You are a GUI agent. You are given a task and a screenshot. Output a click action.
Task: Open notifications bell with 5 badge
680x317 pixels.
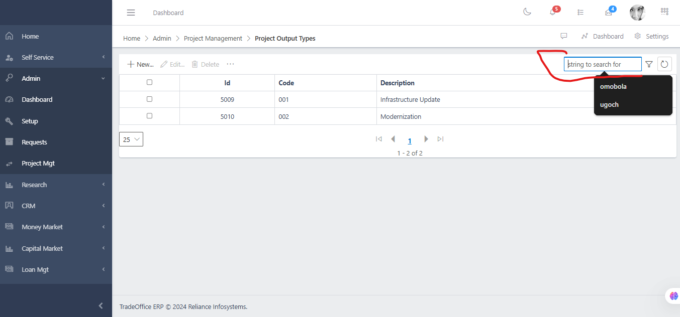pos(553,12)
